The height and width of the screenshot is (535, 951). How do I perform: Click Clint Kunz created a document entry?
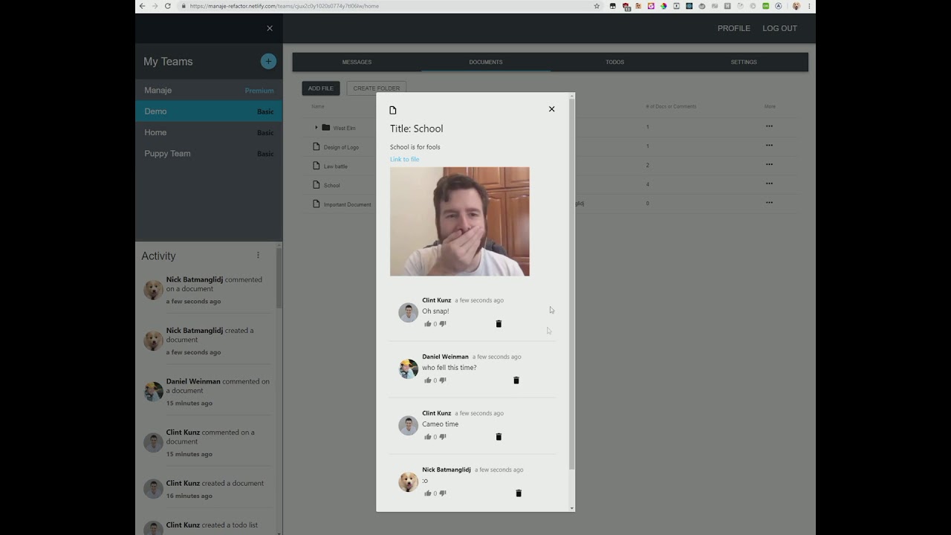209,489
